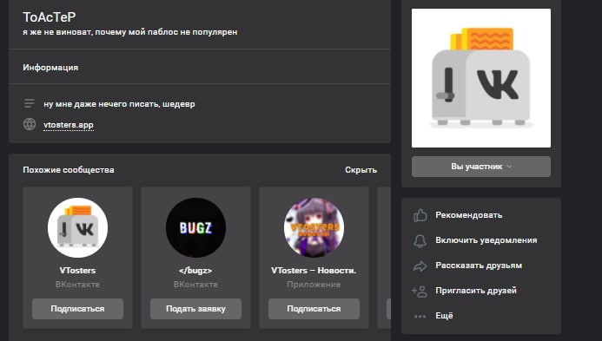
Task: Click the three-dots Ещё icon
Action: coord(420,317)
